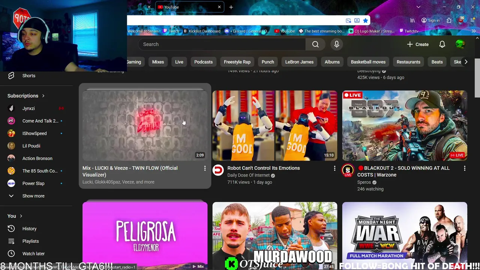Image resolution: width=480 pixels, height=270 pixels.
Task: Click the picture-in-picture address bar icon
Action: point(348,21)
